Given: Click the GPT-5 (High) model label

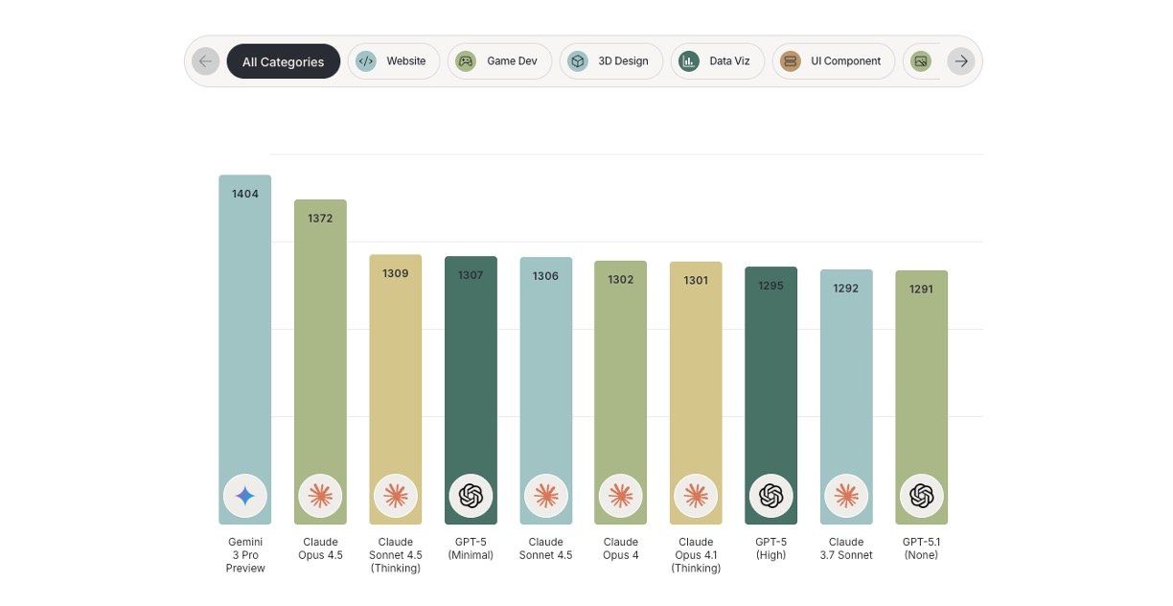Looking at the screenshot, I should coord(770,548).
